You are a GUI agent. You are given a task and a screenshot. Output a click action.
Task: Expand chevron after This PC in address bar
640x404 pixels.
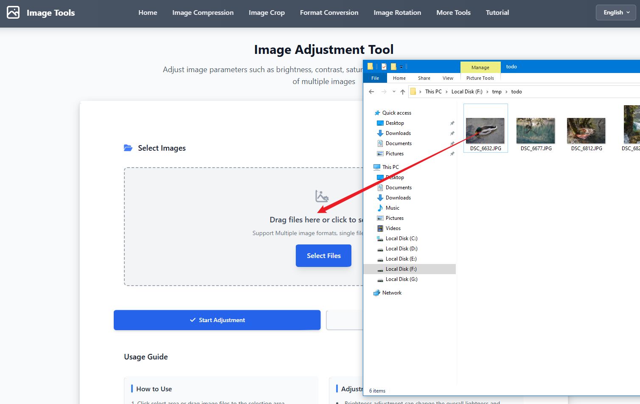[x=446, y=92]
